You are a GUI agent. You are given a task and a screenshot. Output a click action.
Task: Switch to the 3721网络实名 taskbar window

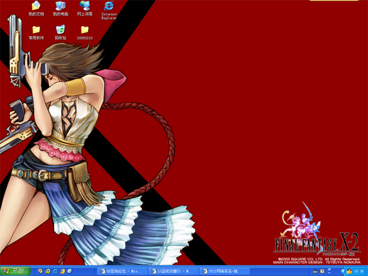point(225,271)
